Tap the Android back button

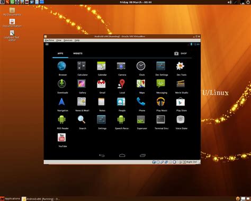click(102, 155)
